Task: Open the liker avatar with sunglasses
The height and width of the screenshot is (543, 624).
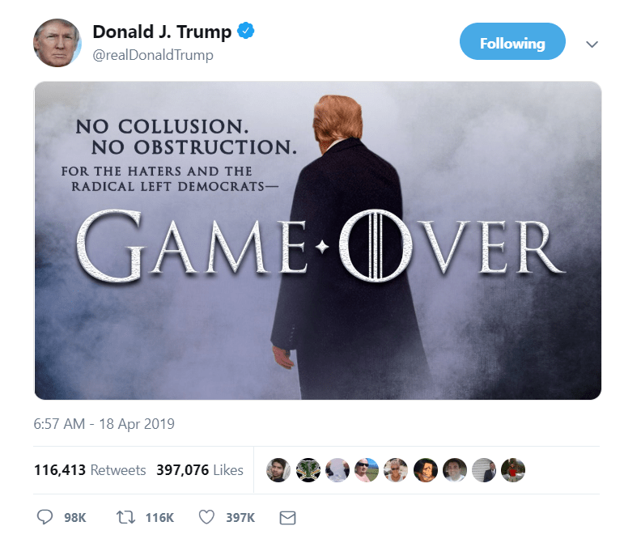Action: click(x=366, y=470)
